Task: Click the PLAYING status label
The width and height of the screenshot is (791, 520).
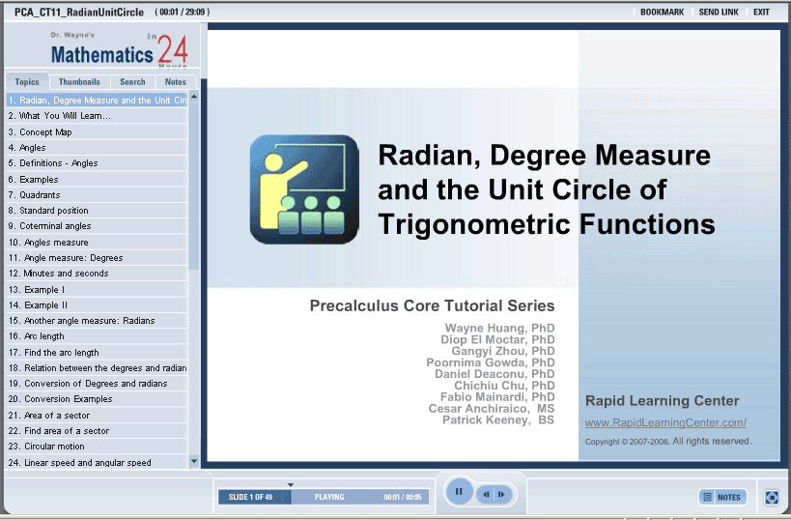Action: (x=329, y=497)
